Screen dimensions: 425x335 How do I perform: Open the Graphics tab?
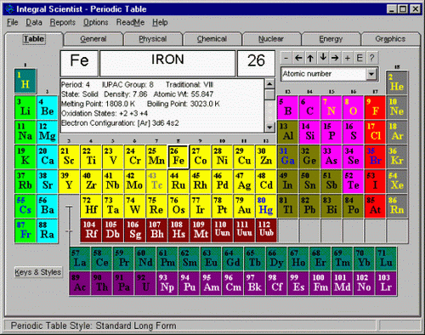[390, 39]
